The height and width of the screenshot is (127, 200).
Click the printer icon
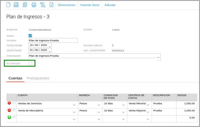coord(34,5)
